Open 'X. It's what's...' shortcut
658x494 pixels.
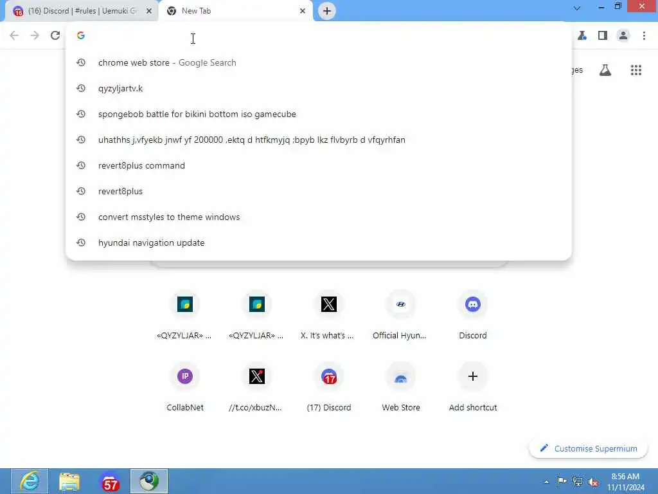(328, 314)
